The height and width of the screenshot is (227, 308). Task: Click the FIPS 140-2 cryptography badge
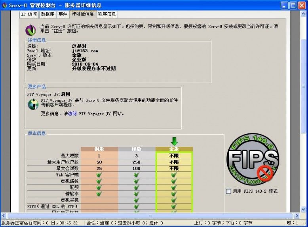[253, 159]
